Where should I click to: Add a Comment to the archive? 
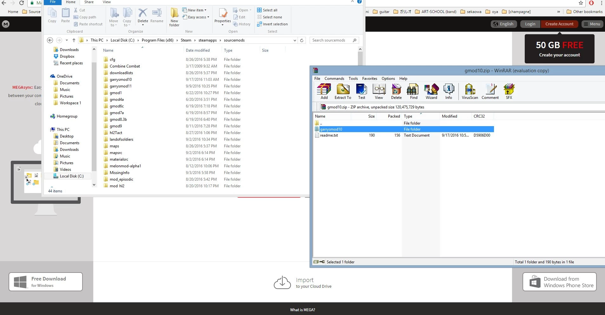click(x=490, y=92)
